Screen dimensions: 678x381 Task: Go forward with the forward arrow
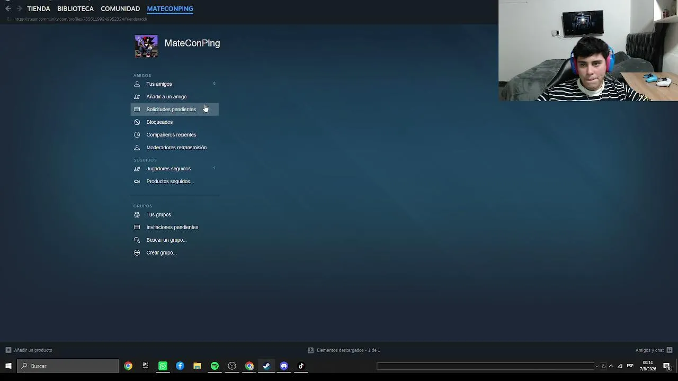pyautogui.click(x=19, y=8)
